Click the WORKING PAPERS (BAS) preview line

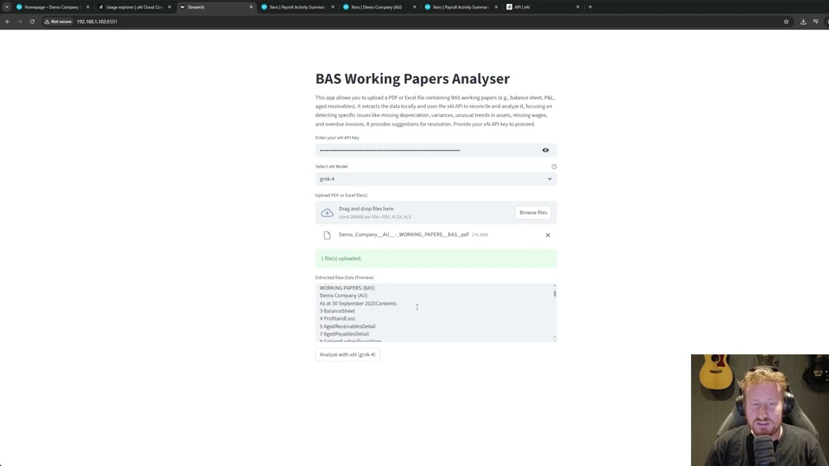tap(347, 288)
